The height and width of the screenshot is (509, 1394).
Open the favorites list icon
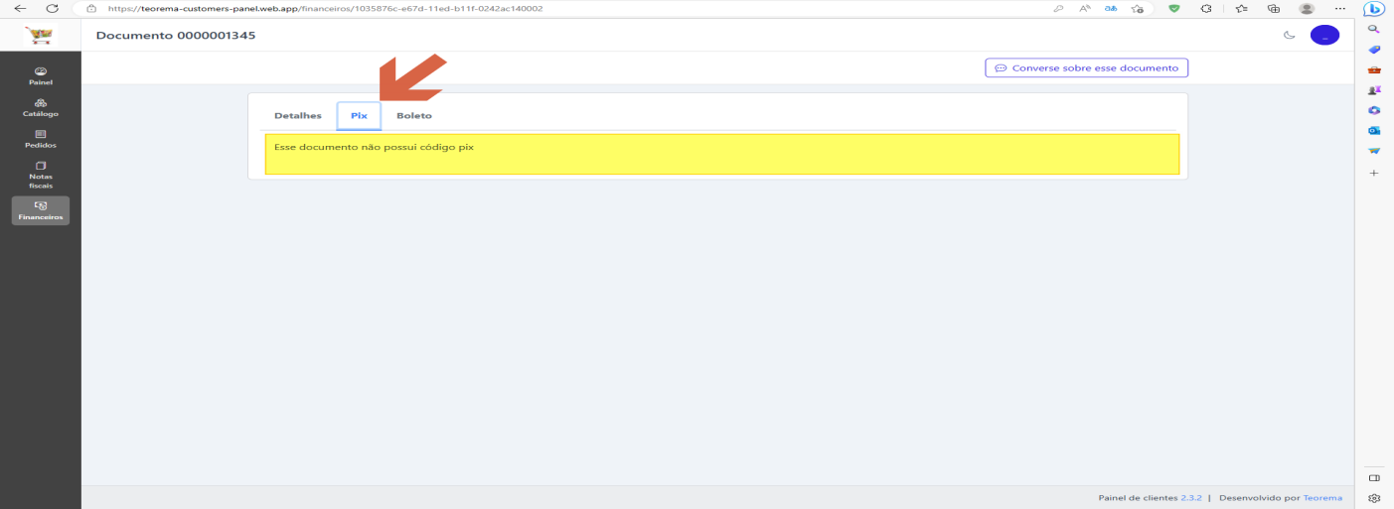point(1242,8)
